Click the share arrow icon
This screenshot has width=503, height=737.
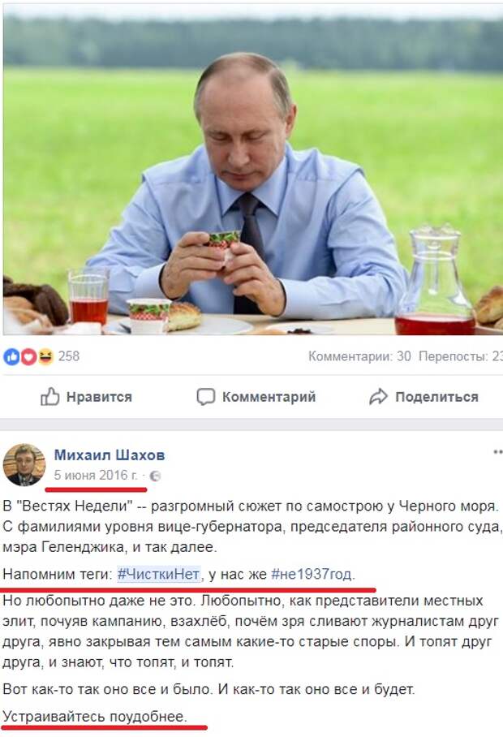point(378,397)
